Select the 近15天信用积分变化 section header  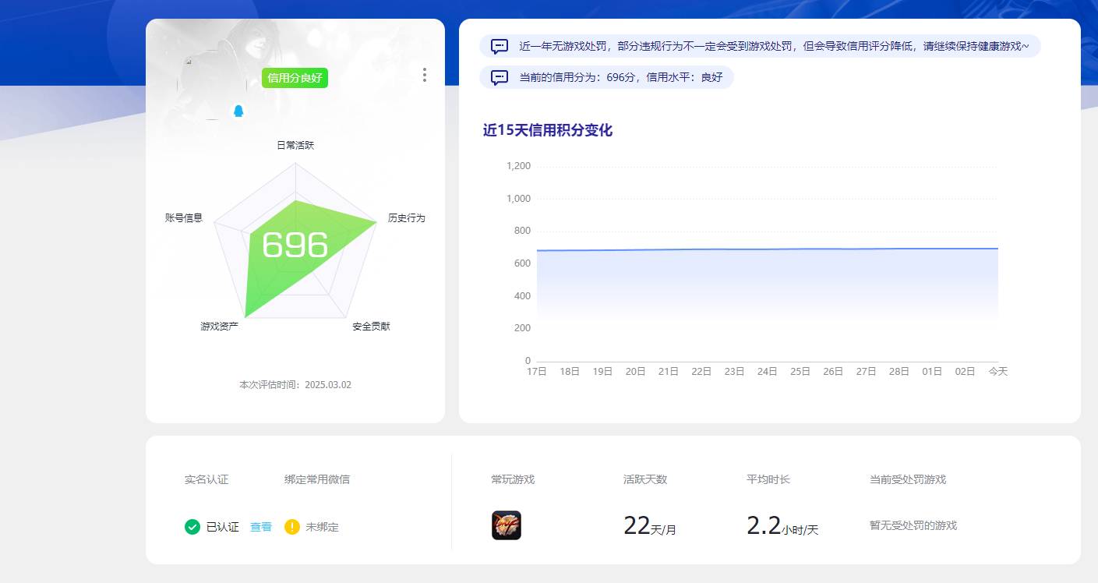[x=548, y=130]
